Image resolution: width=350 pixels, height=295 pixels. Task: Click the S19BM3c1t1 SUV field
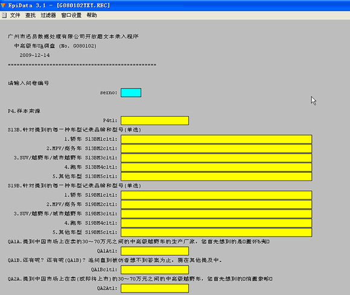pyautogui.click(x=216, y=214)
